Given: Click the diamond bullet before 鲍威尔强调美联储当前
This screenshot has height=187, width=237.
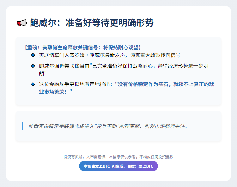Looking at the screenshot, I should coord(33,66).
